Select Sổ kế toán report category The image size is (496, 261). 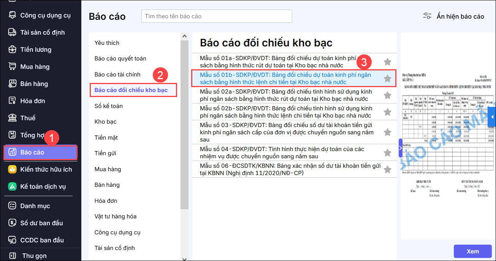click(x=109, y=106)
